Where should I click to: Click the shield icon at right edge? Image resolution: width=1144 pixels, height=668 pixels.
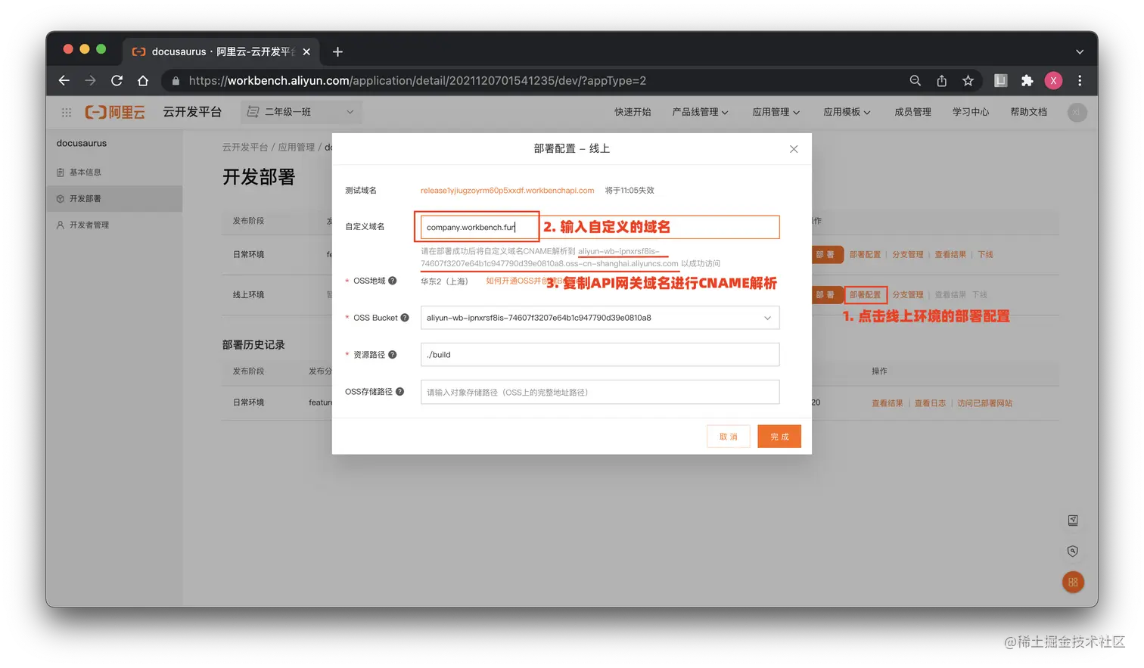(x=1073, y=551)
